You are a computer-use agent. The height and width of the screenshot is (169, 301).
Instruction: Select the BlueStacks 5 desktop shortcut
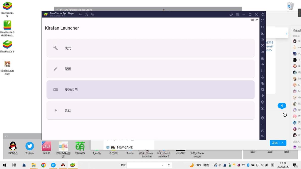point(7,47)
